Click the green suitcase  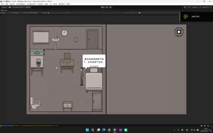[x=37, y=52]
